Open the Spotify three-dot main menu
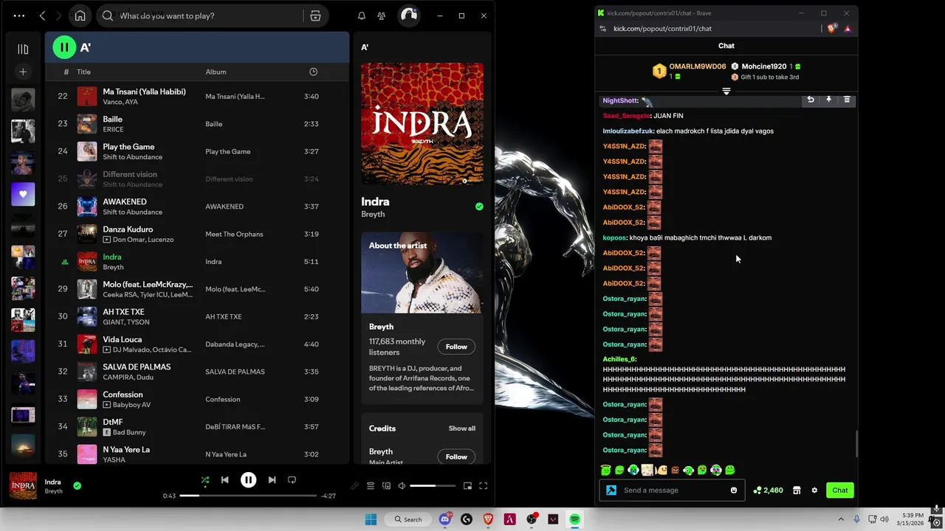This screenshot has height=531, width=945. pos(19,15)
